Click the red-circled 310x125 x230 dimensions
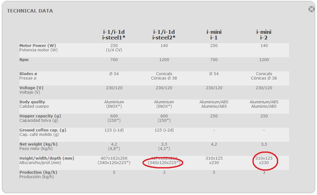The width and height of the screenshot is (317, 195). (x=264, y=161)
